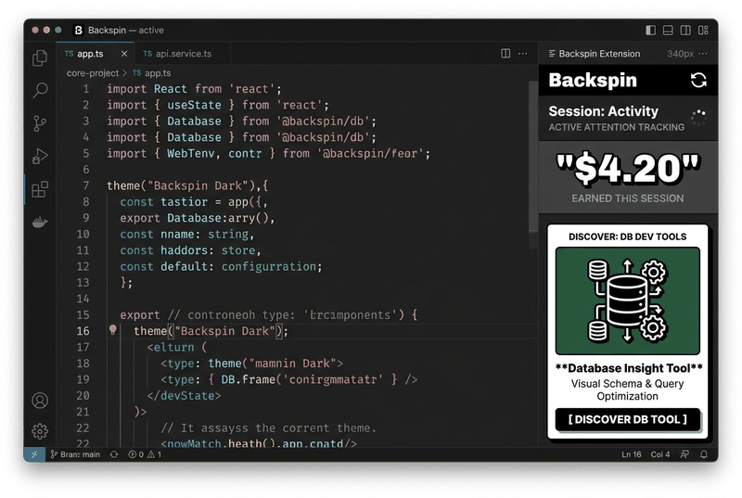The image size is (742, 498).
Task: Click 'EARNED THIS SESSION' label
Action: [628, 198]
